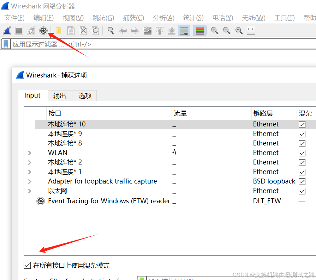Click ETW reader gear icon
Screen dimensions: 316x280
click(41, 201)
